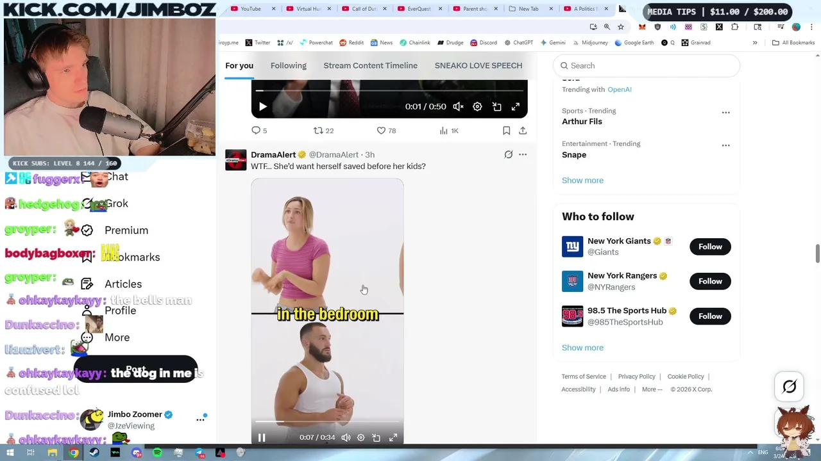Image resolution: width=821 pixels, height=461 pixels.
Task: Switch to Following tab
Action: click(x=289, y=65)
